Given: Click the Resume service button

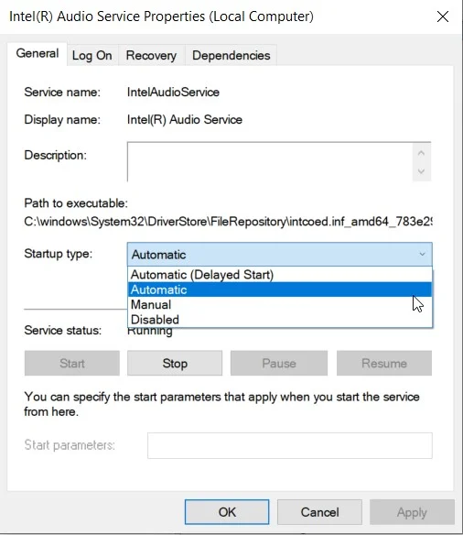Looking at the screenshot, I should [x=384, y=364].
